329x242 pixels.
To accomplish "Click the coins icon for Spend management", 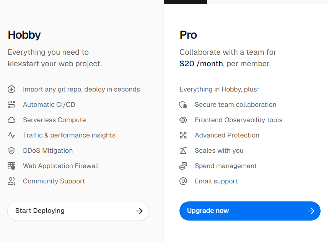I will tap(183, 166).
